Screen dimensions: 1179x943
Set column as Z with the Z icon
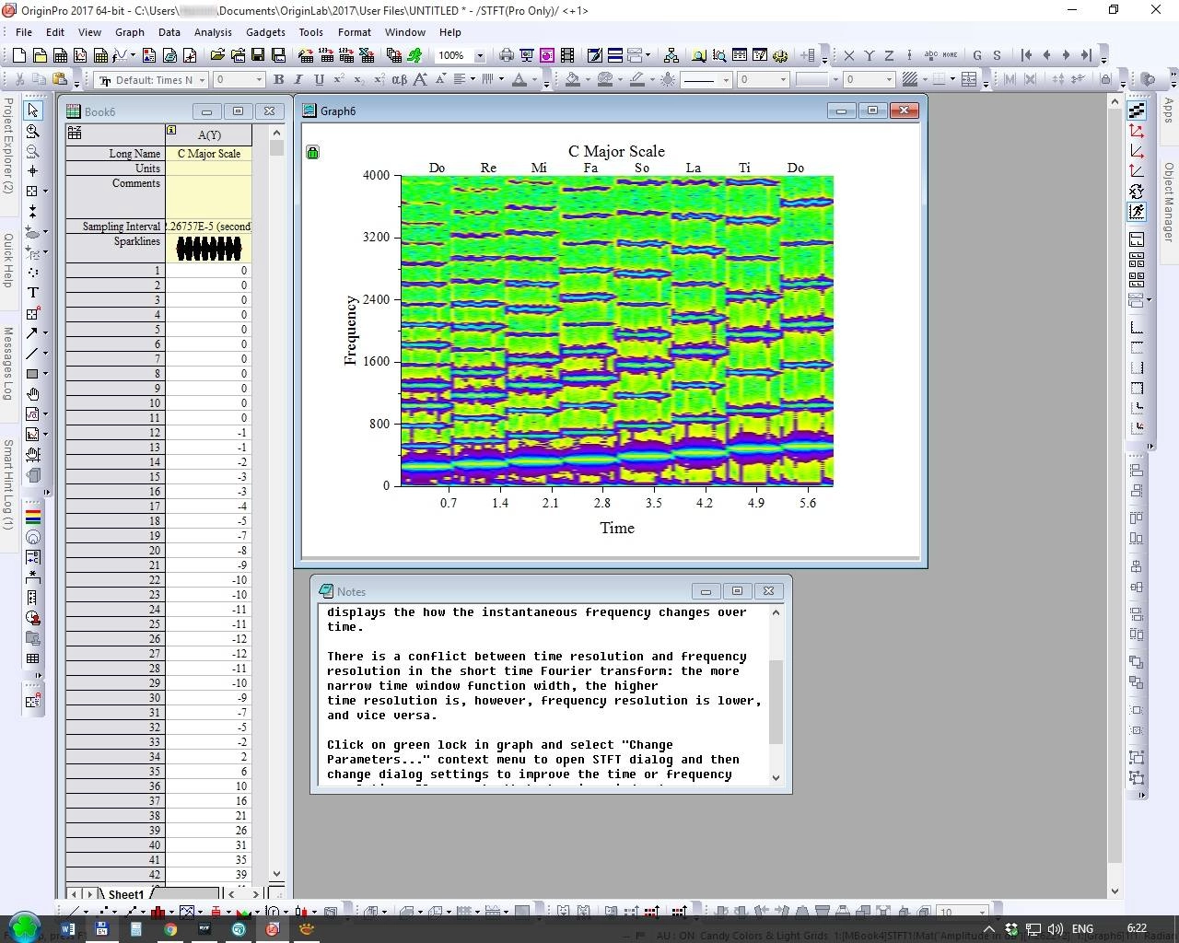click(x=889, y=55)
